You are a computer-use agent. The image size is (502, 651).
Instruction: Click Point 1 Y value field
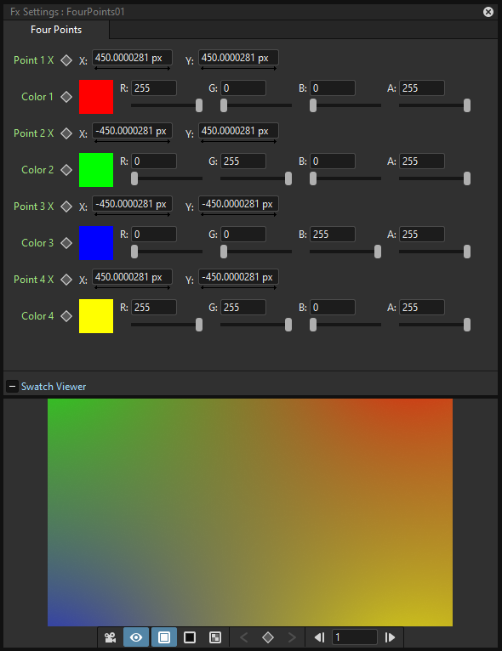238,58
